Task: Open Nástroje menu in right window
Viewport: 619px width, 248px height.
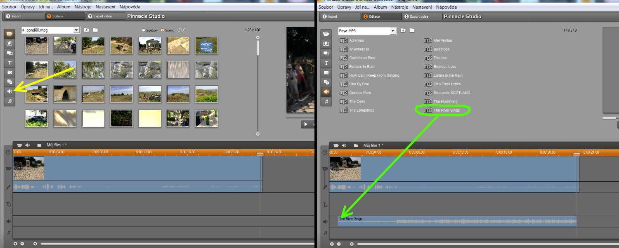Action: [x=399, y=7]
